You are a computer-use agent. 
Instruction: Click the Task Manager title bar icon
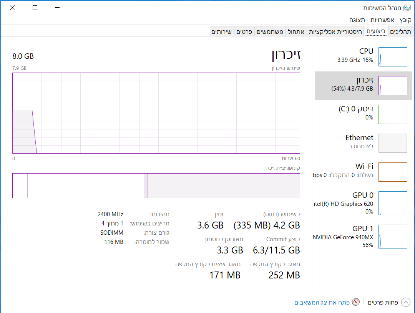click(x=407, y=8)
